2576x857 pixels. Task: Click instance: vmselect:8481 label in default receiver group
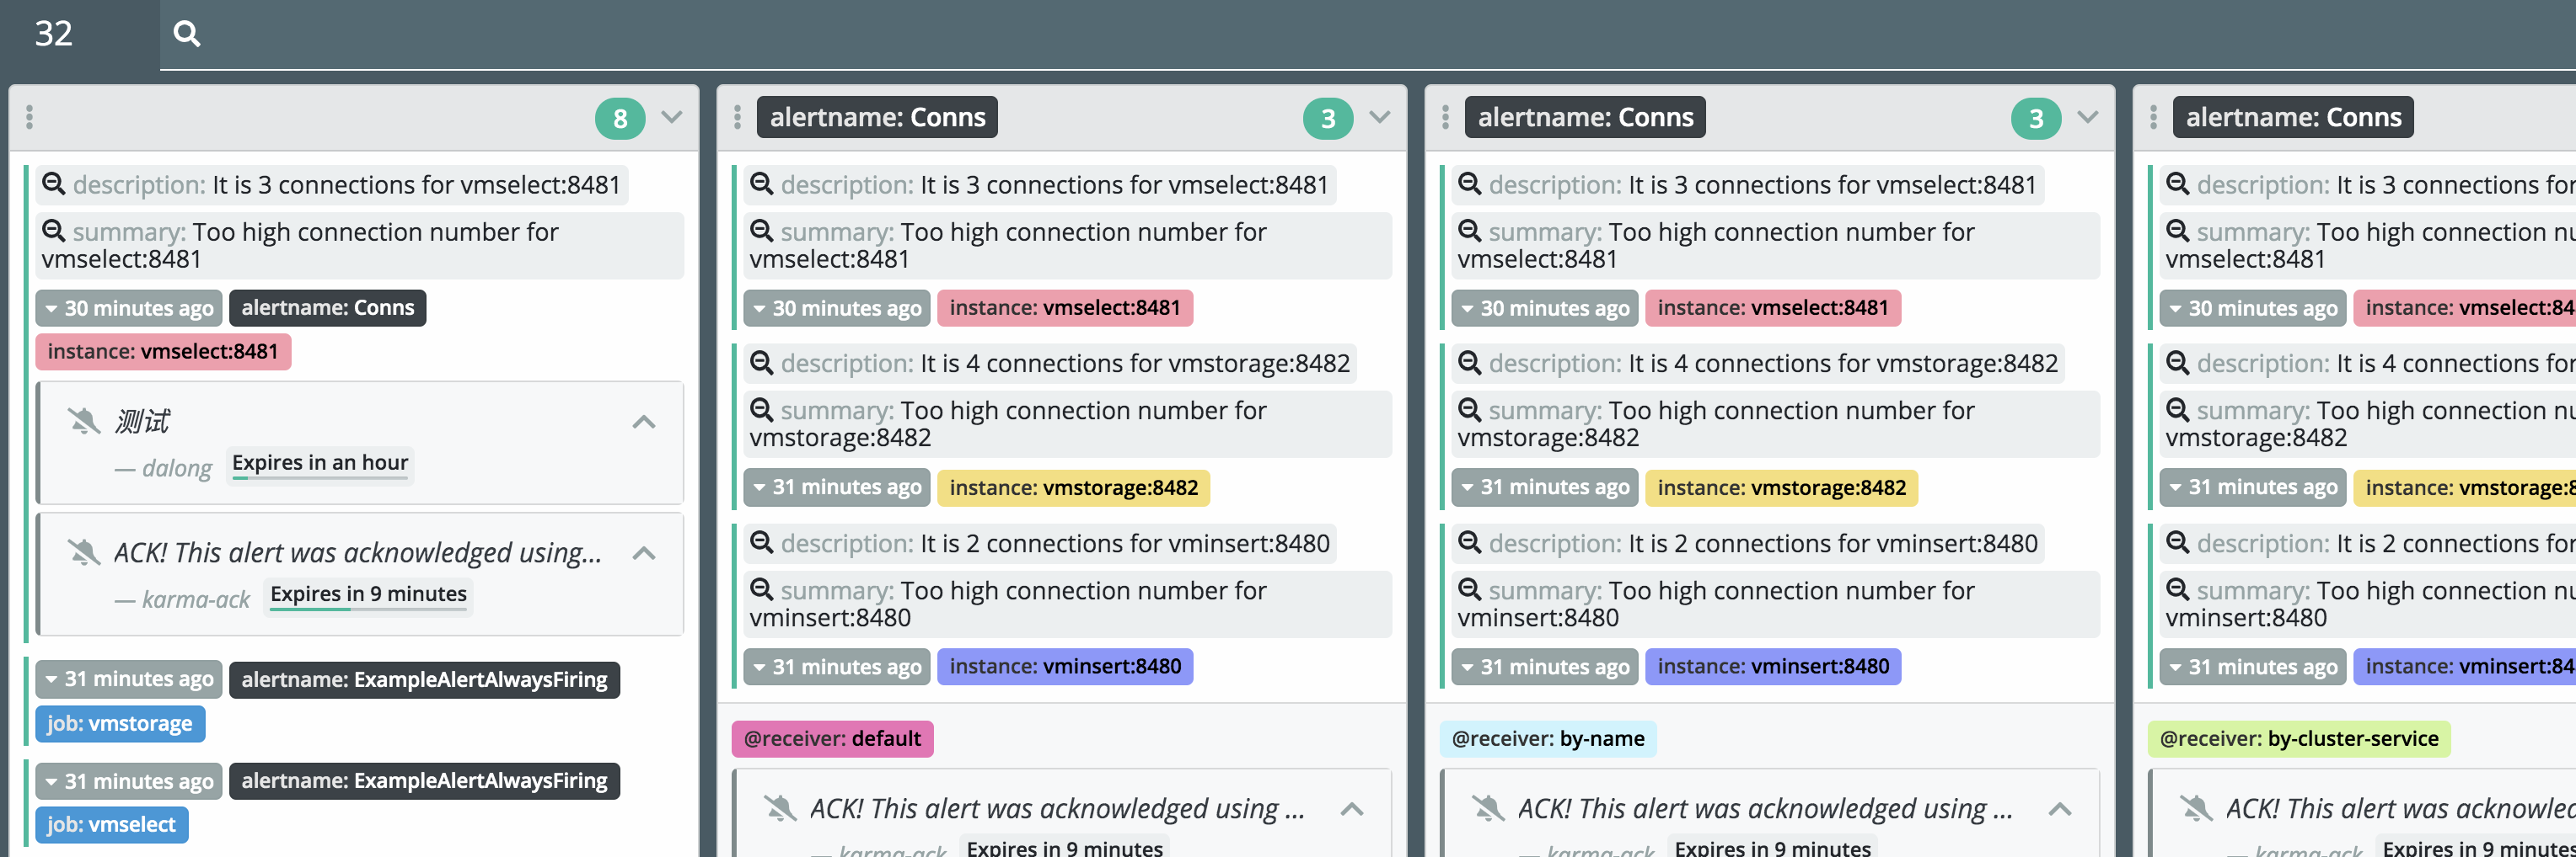(x=1065, y=309)
